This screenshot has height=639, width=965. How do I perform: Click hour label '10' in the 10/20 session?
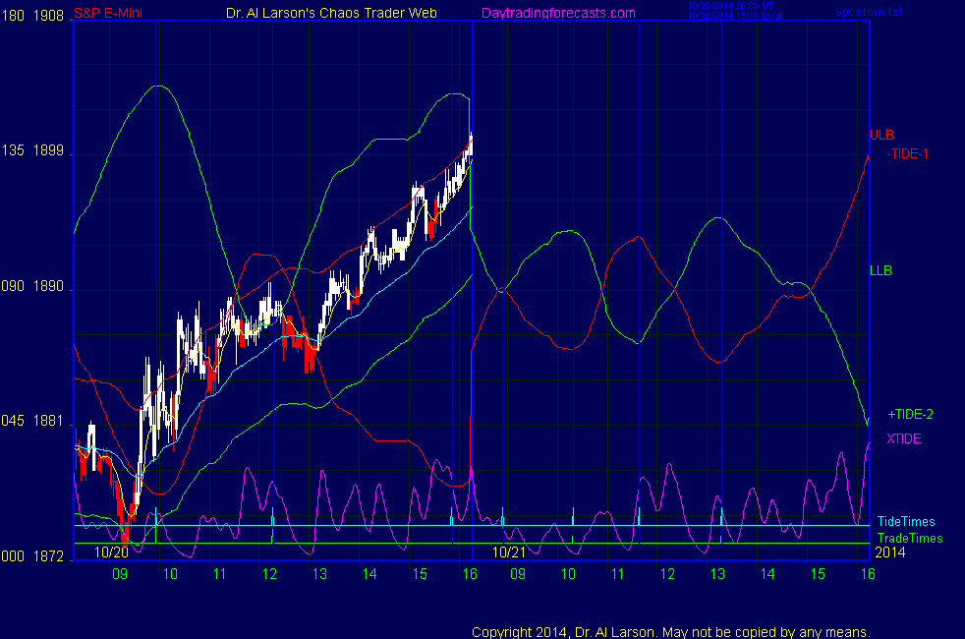coord(170,574)
